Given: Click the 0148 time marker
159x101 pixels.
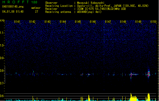Looking at the screenshot, I should point(123,22).
